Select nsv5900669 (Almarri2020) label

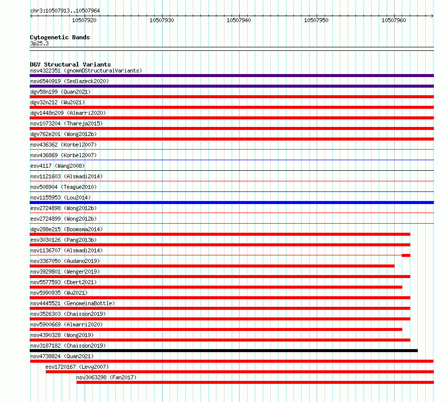pos(66,324)
